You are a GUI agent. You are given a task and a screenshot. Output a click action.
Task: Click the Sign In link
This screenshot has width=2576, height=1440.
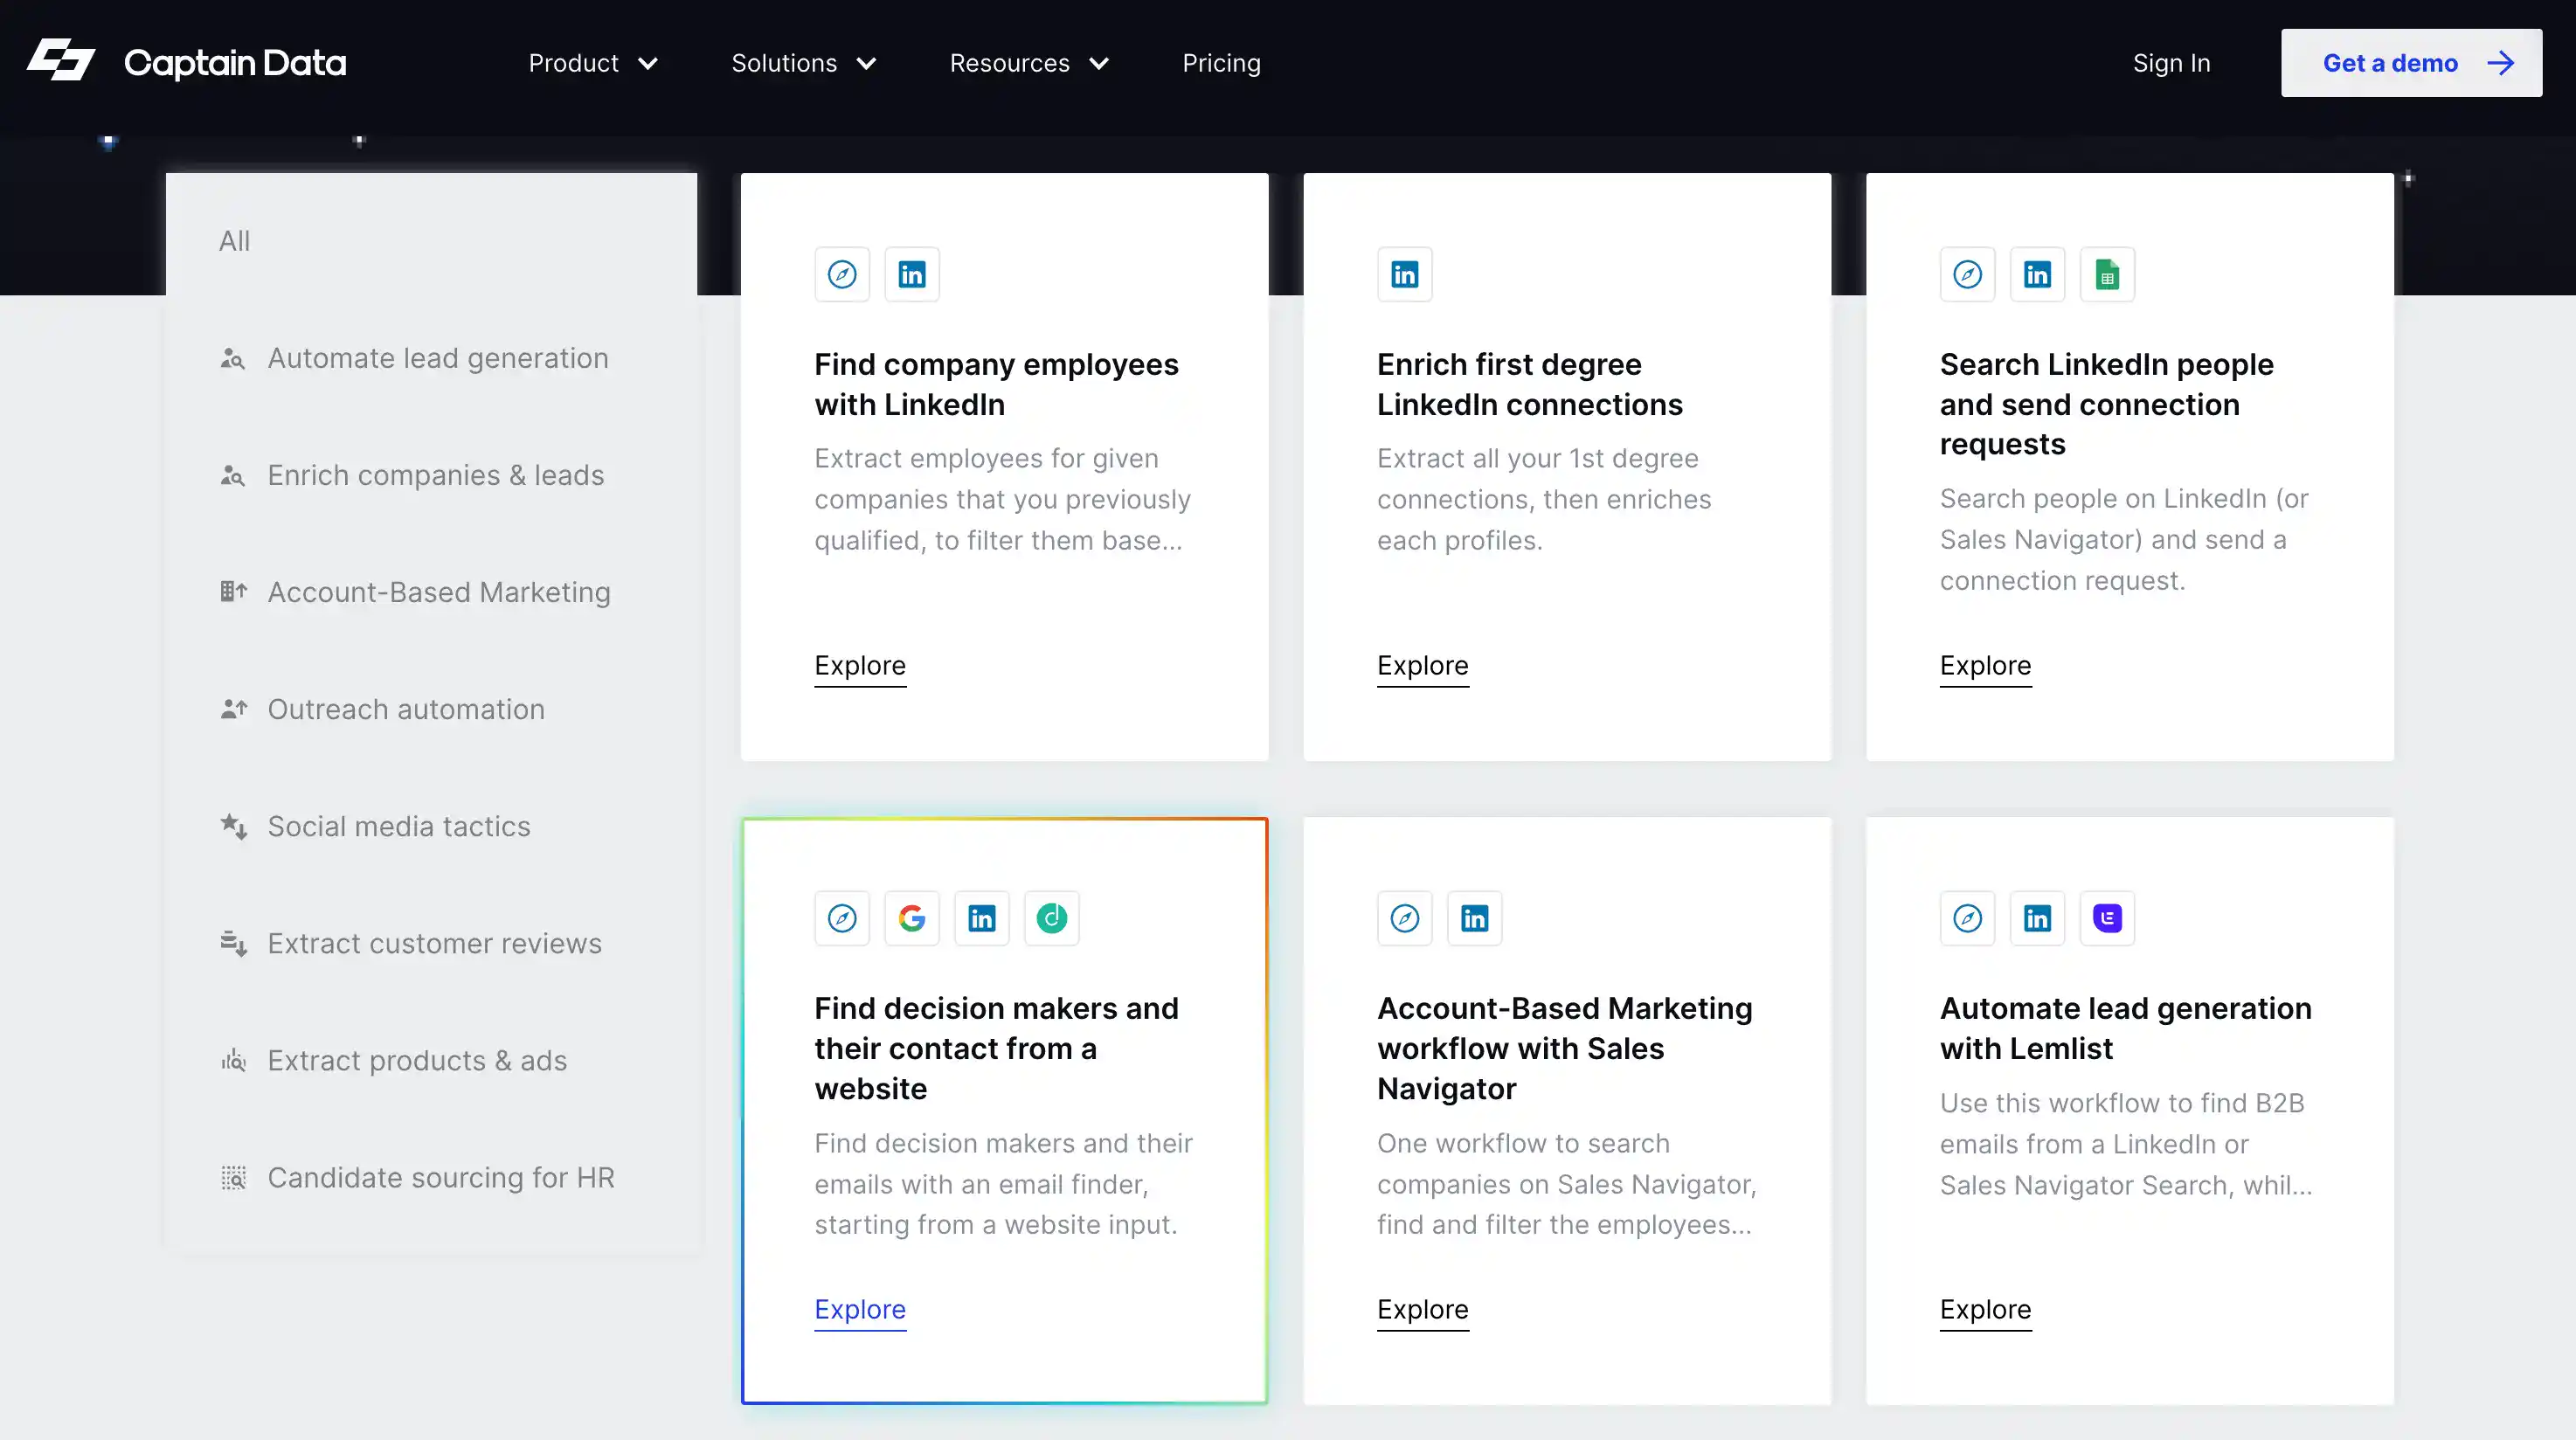pos(2171,63)
